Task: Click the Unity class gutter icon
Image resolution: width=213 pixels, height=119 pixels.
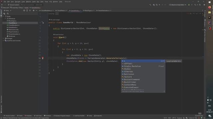Action: (43, 22)
